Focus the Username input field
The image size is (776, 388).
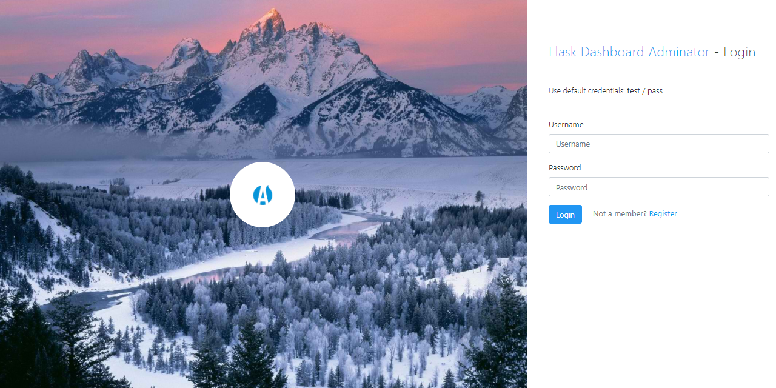[659, 144]
